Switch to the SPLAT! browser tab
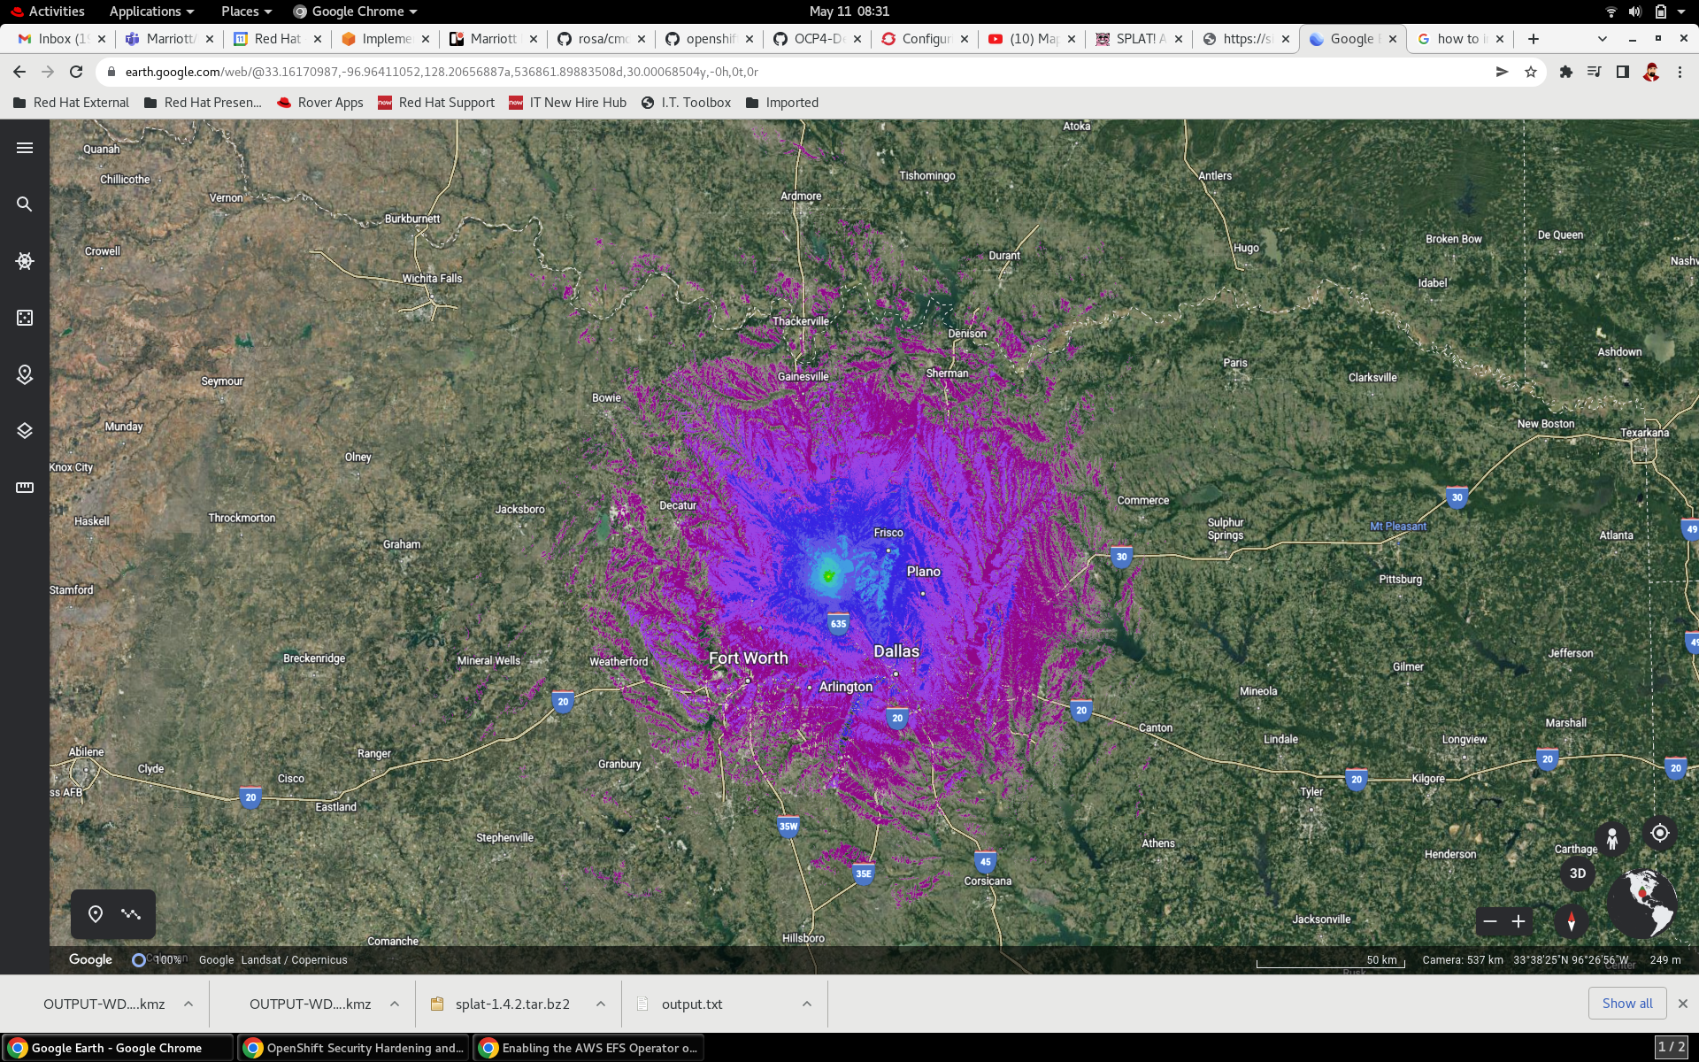The width and height of the screenshot is (1699, 1062). click(x=1137, y=39)
